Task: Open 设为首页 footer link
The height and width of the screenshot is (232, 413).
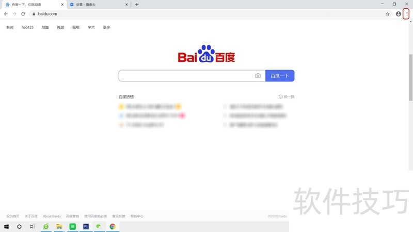Action: pos(13,216)
